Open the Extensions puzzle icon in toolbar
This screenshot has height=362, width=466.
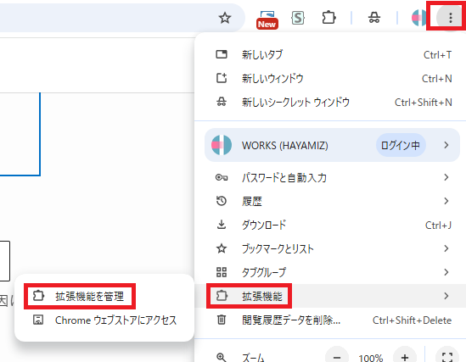[328, 18]
